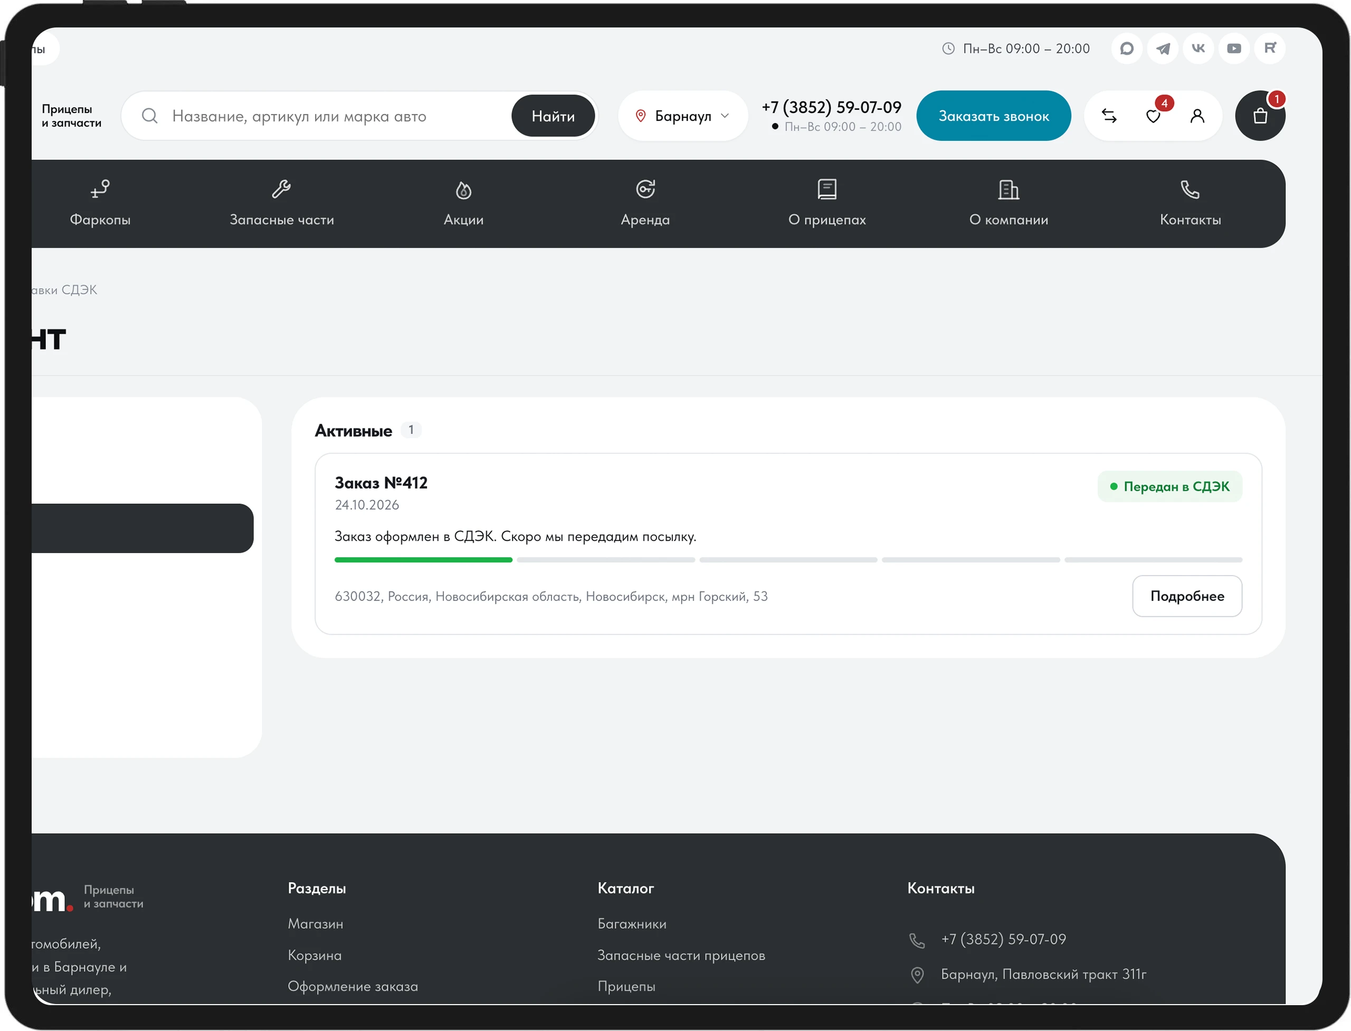Open the Фаркопы menu section
This screenshot has width=1351, height=1031.
[100, 204]
